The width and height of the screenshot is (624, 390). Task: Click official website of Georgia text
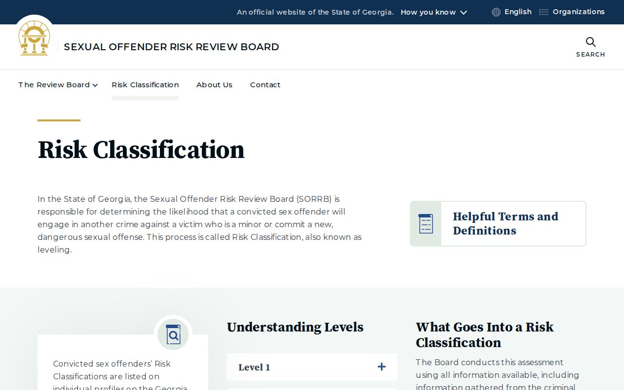pos(315,12)
